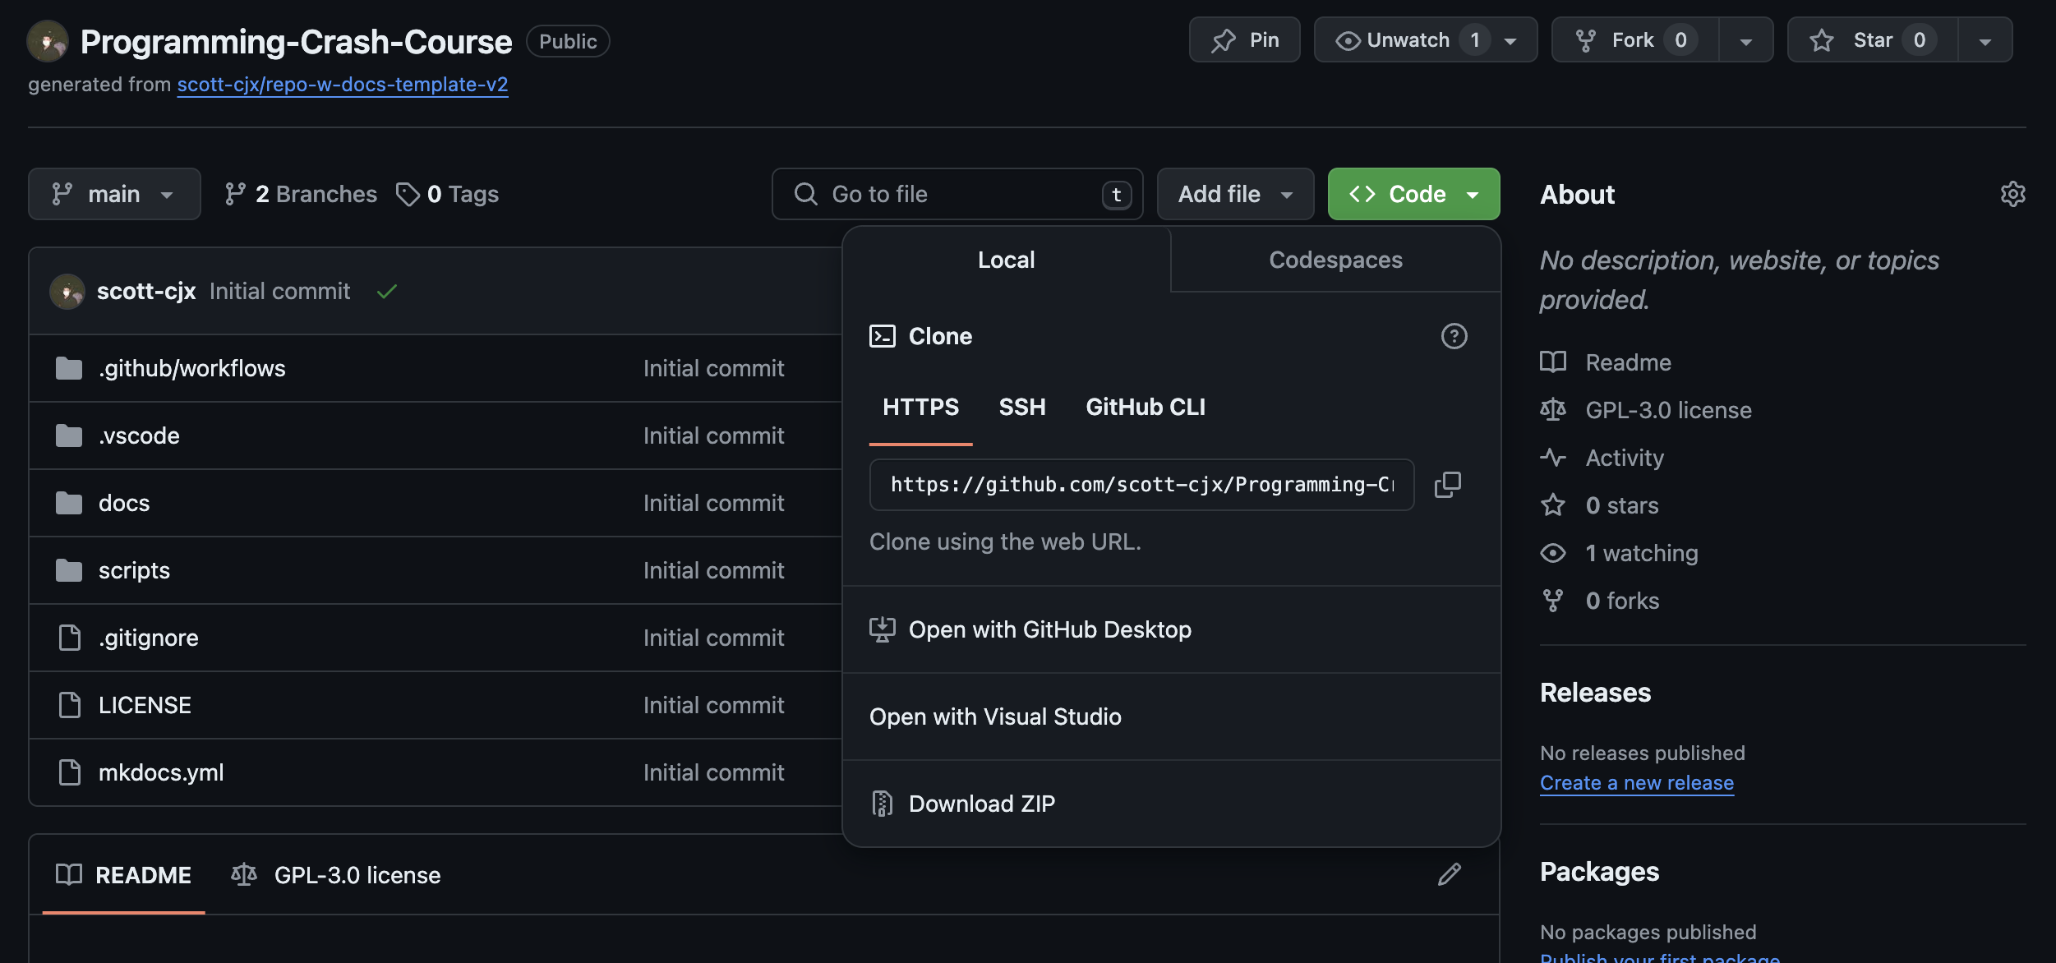The image size is (2056, 963).
Task: Visit the repo-w-docs-template-v2 source link
Action: [x=343, y=84]
